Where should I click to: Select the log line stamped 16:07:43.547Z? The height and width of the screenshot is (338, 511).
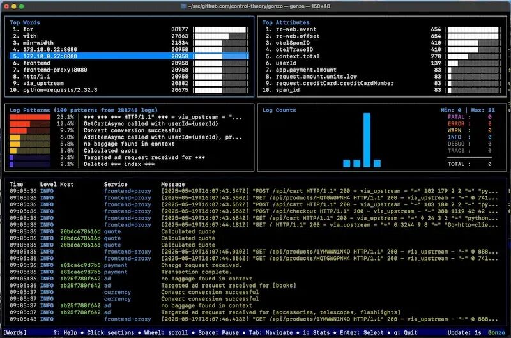(x=254, y=191)
